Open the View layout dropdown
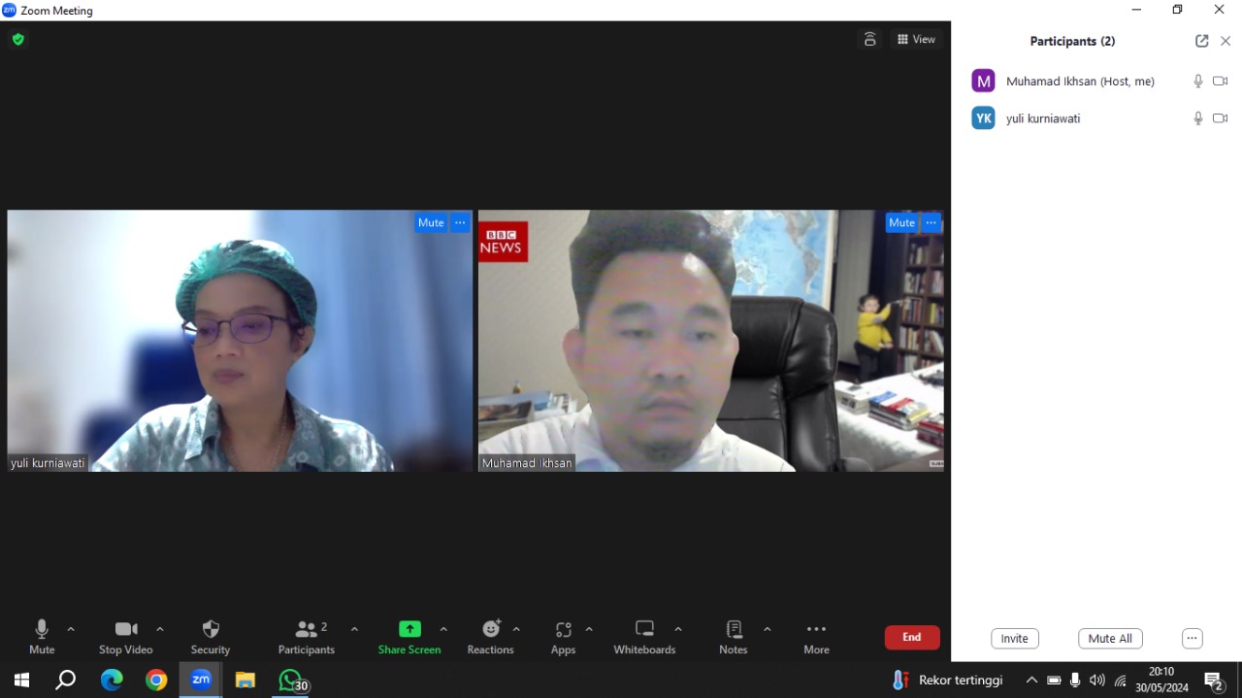Screen dimensions: 1242x698 916,40
